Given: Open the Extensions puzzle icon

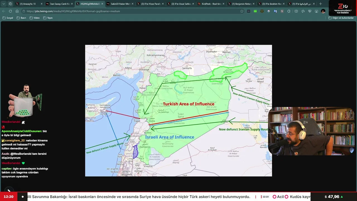Looking at the screenshot, I should (289, 11).
